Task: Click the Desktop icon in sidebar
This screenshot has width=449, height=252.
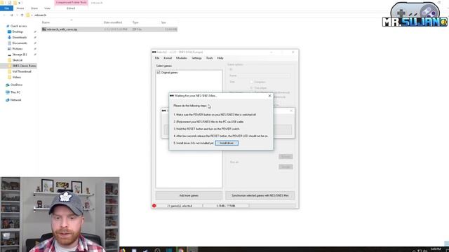Action: 9,31
